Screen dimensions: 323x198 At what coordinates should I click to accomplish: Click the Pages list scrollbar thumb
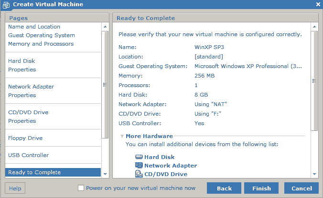pyautogui.click(x=105, y=85)
